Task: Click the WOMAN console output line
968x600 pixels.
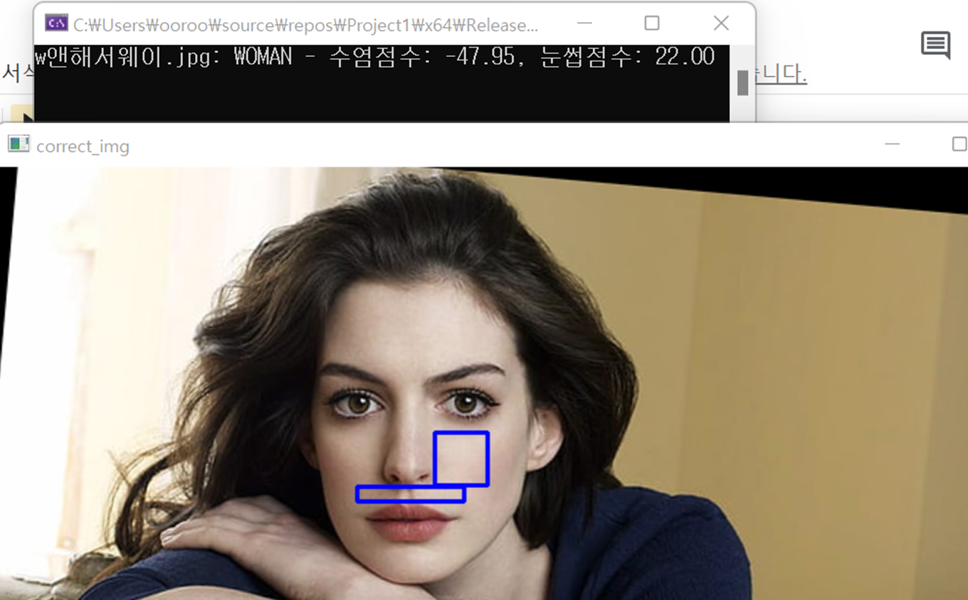Action: tap(374, 57)
